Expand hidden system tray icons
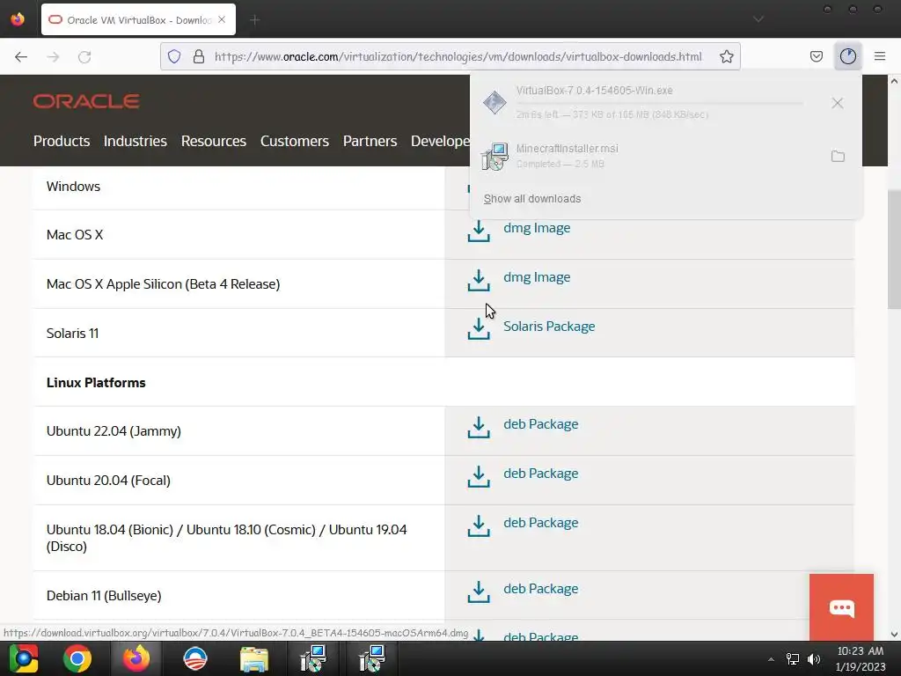Viewport: 901px width, 676px height. click(x=771, y=658)
